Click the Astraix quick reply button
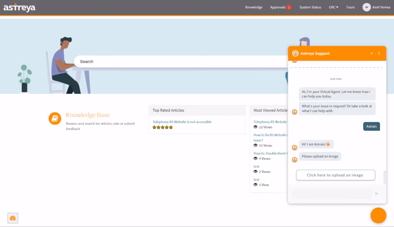Screen dimensions: 394x227 (371, 126)
